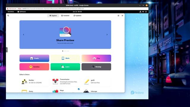The width and height of the screenshot is (190, 107).
Task: Click the Geary app icon
Action: 24,91
